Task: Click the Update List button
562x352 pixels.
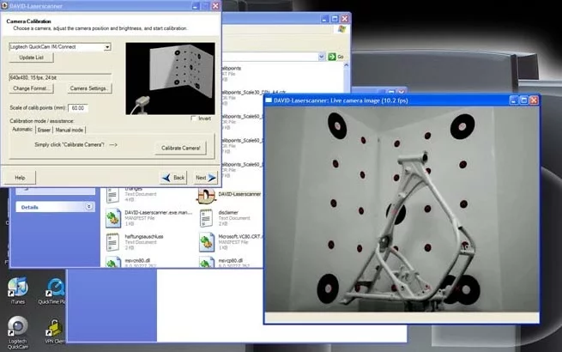Action: coord(32,58)
